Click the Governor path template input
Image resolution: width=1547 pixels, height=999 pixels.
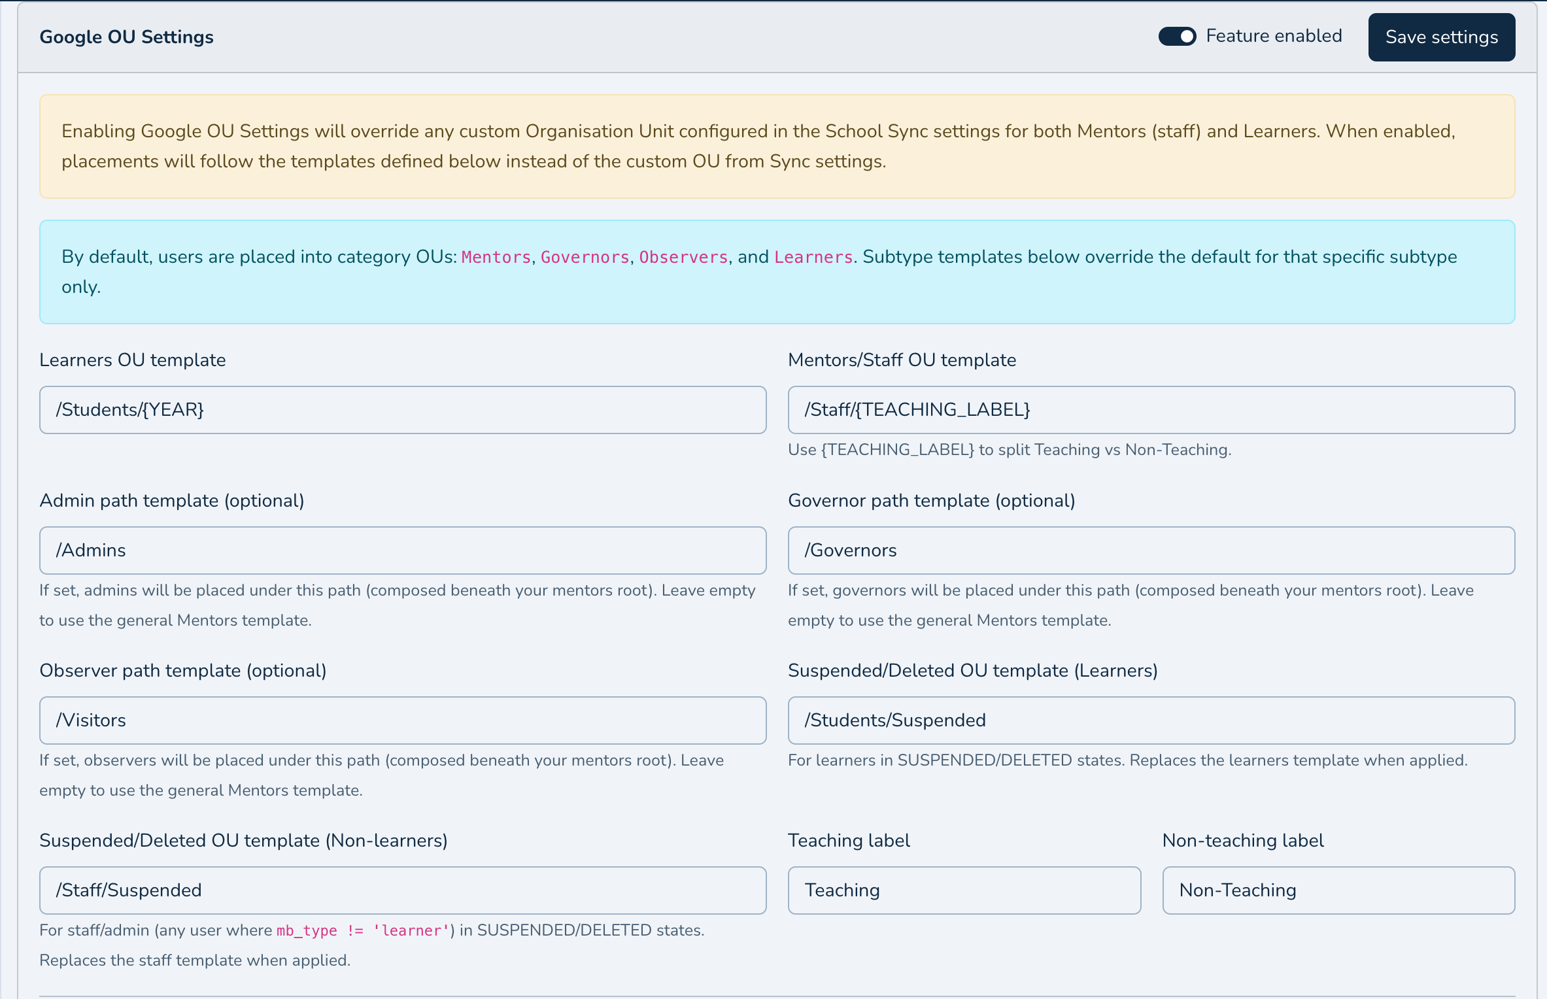click(1151, 550)
